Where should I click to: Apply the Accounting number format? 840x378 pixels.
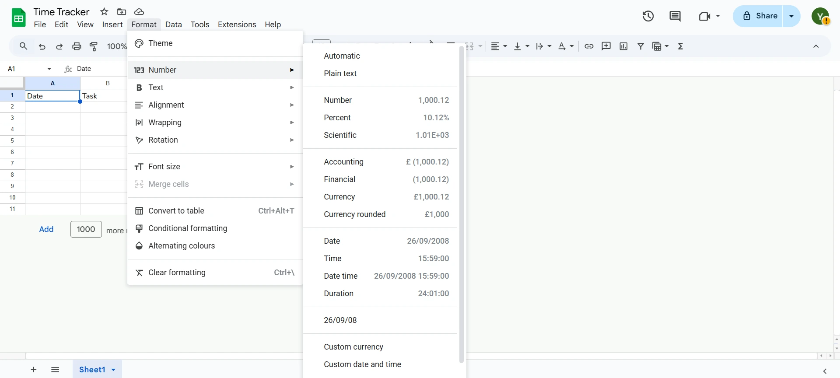[381, 162]
